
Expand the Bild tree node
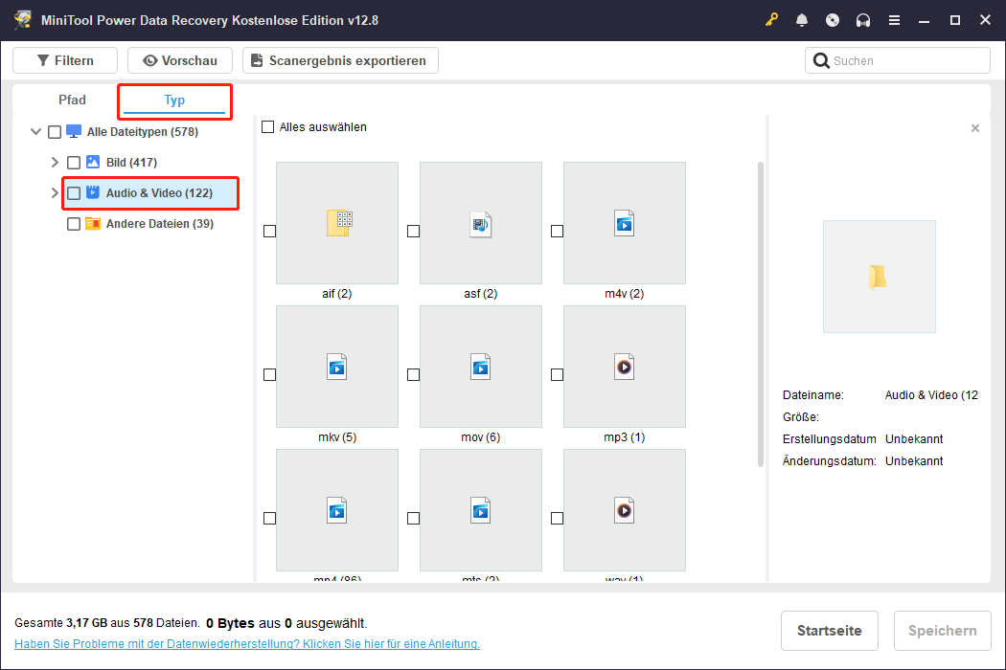(55, 163)
